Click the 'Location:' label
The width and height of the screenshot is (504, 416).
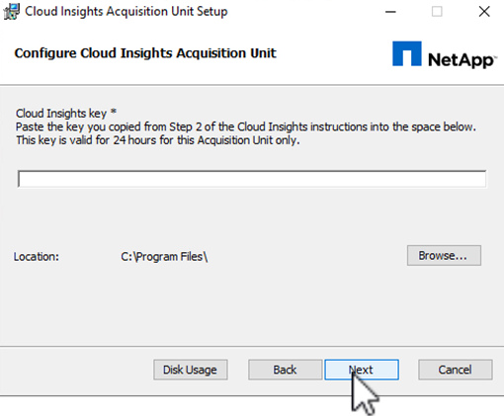click(x=37, y=256)
